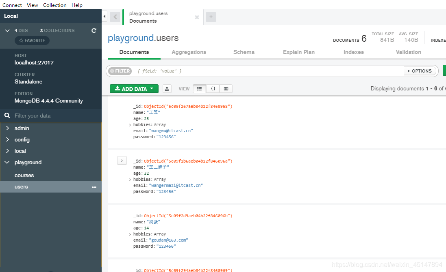Click age value 14
The height and width of the screenshot is (272, 446).
click(146, 228)
